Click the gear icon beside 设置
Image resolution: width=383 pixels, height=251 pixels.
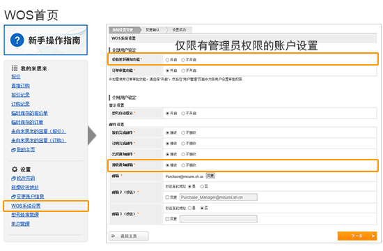(x=15, y=169)
